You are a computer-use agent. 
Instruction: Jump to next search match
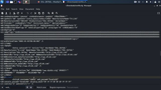(x=31, y=87)
